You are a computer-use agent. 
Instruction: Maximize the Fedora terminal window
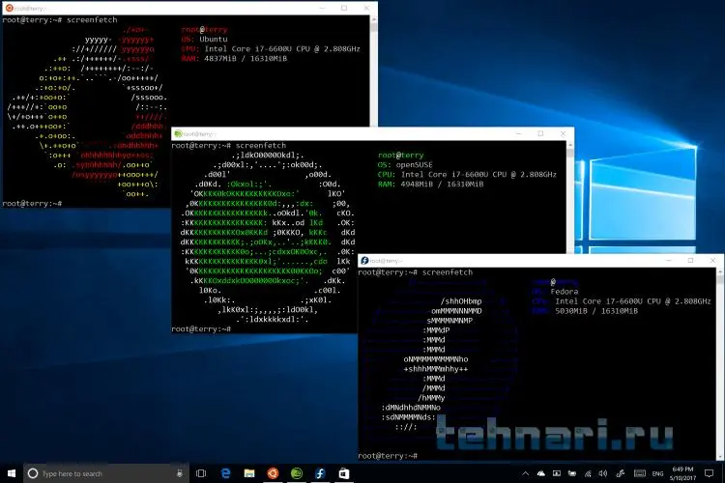[690, 260]
